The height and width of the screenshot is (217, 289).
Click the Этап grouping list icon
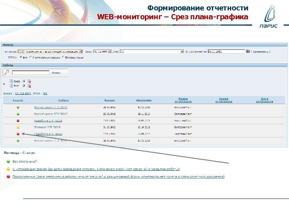pos(11,86)
